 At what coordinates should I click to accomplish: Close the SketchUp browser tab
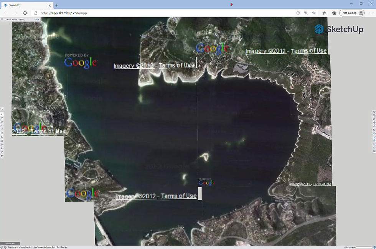coord(50,5)
